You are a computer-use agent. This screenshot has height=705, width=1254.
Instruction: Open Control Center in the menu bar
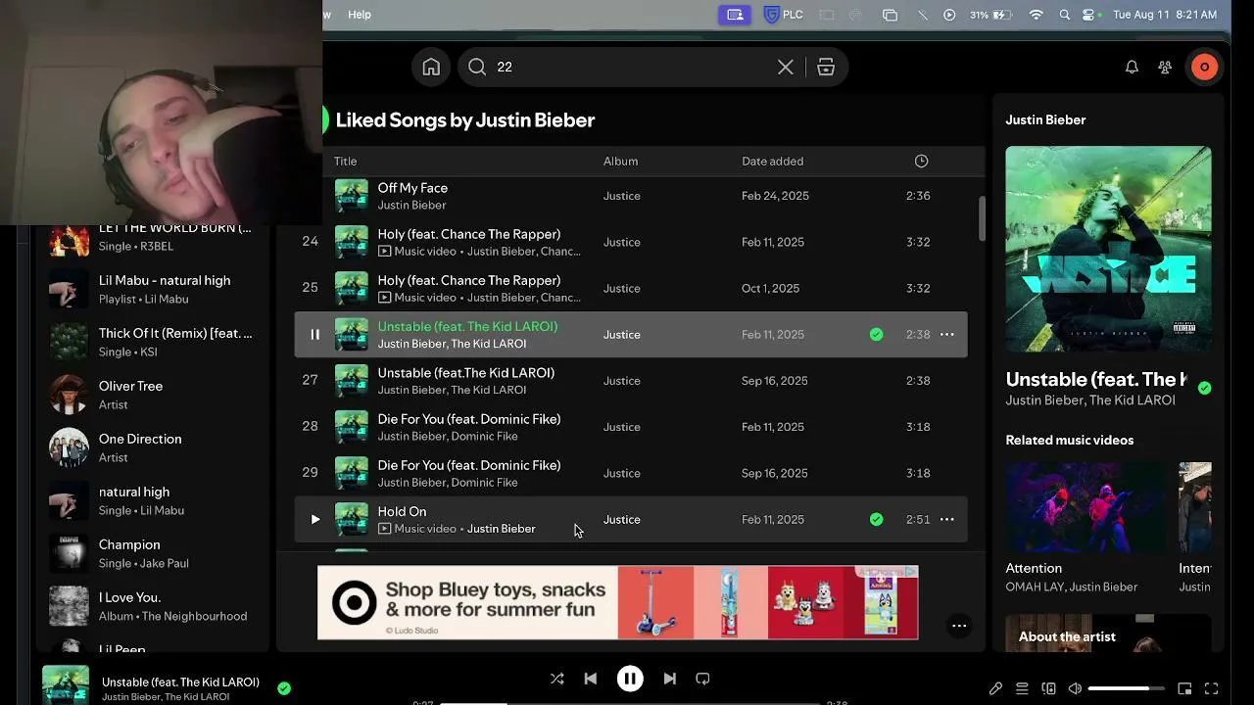(x=1090, y=15)
